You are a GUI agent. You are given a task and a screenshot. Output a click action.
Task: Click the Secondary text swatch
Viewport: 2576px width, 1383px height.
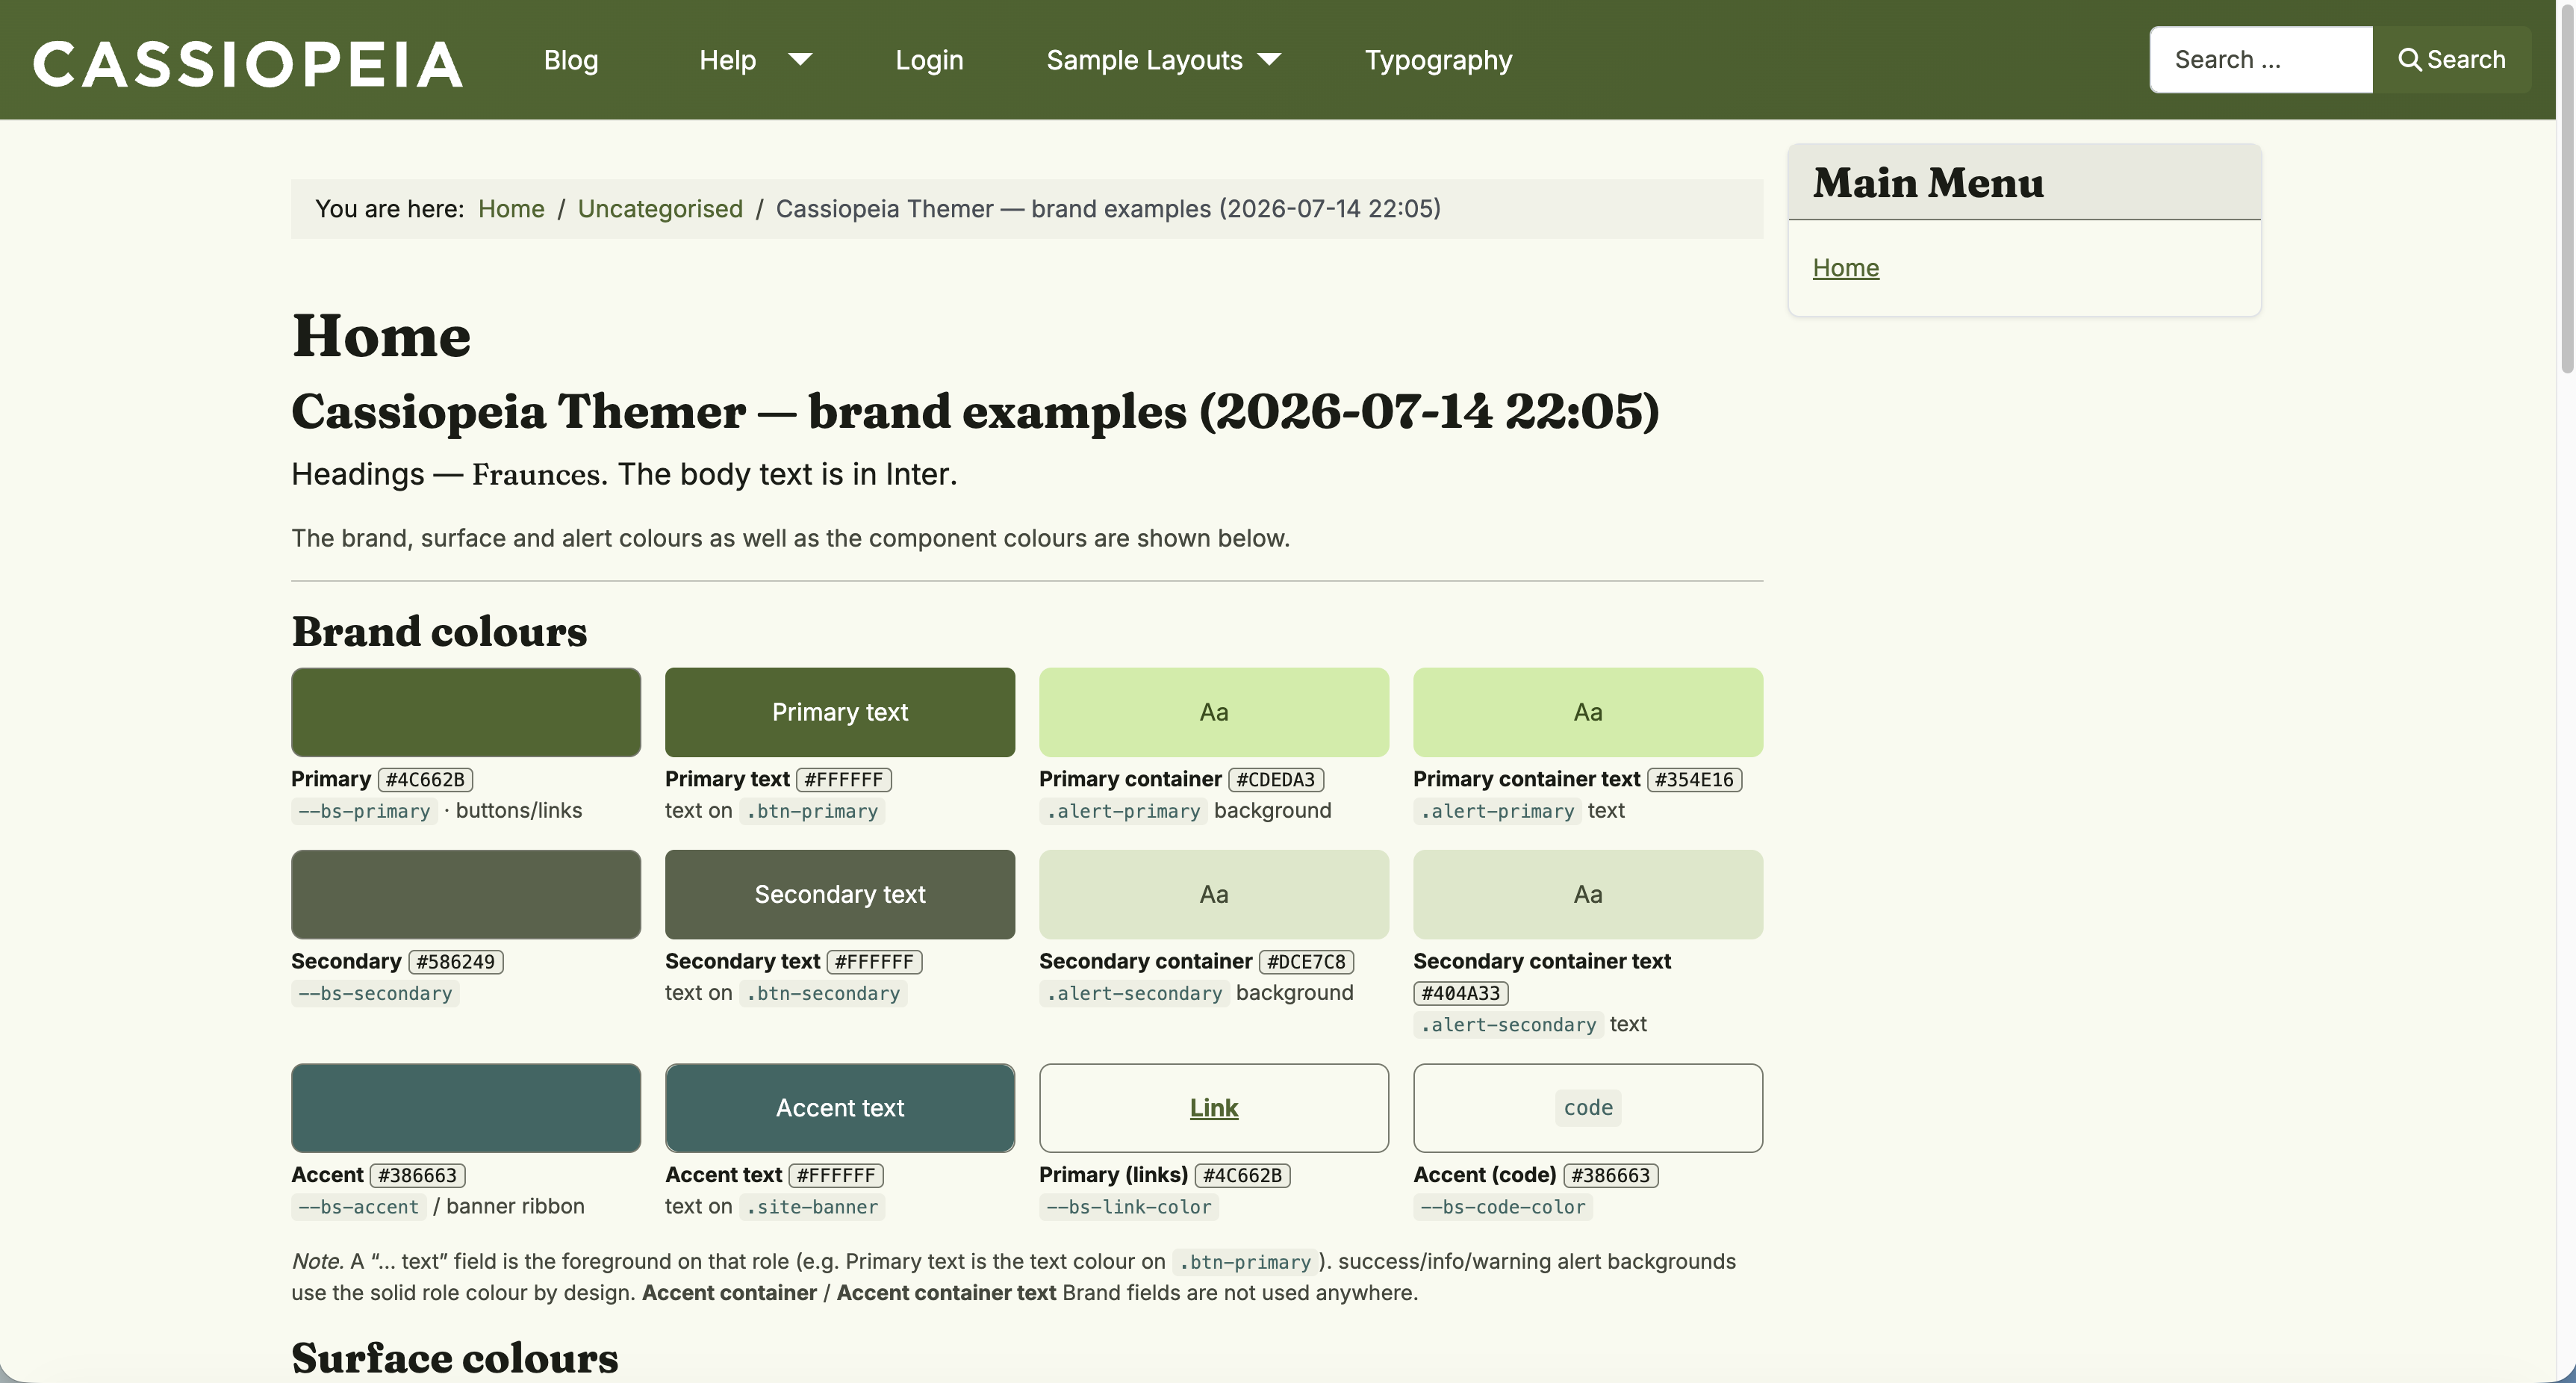[840, 894]
